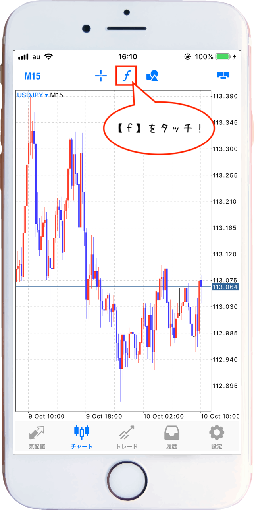
Task: Open the 設定 settings tab
Action: coord(217,437)
